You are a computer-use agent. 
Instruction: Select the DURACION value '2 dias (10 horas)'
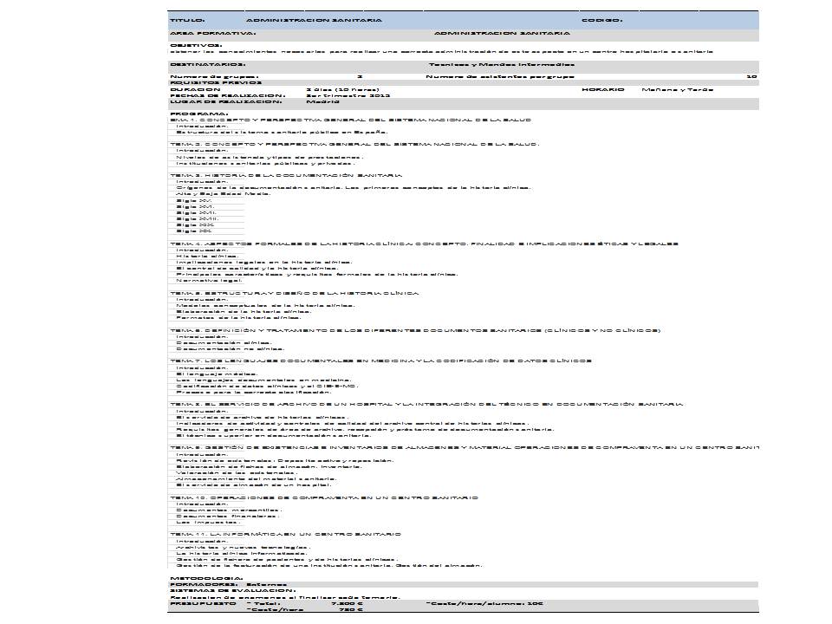coord(342,89)
